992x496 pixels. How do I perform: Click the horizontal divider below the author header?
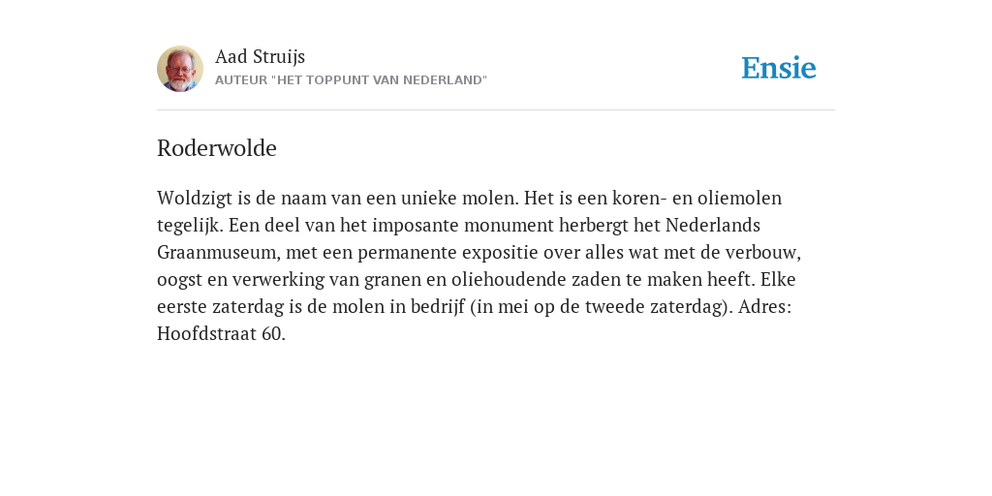[x=496, y=110]
